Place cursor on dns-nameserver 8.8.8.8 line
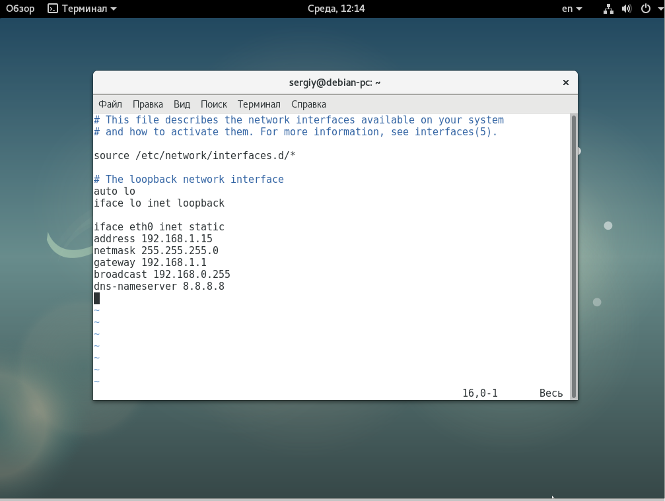 (159, 286)
